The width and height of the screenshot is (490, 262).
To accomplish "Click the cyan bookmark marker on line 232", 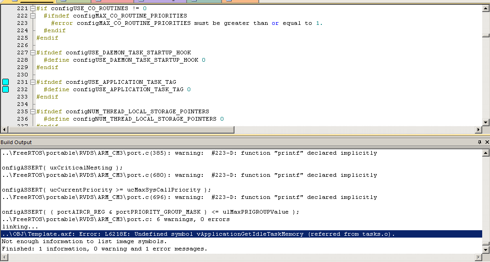I will pos(6,89).
